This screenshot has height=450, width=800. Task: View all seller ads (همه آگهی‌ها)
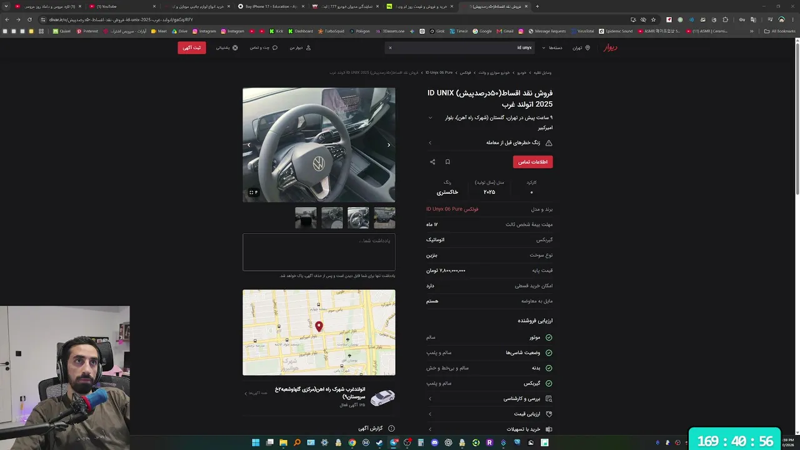[x=256, y=393]
